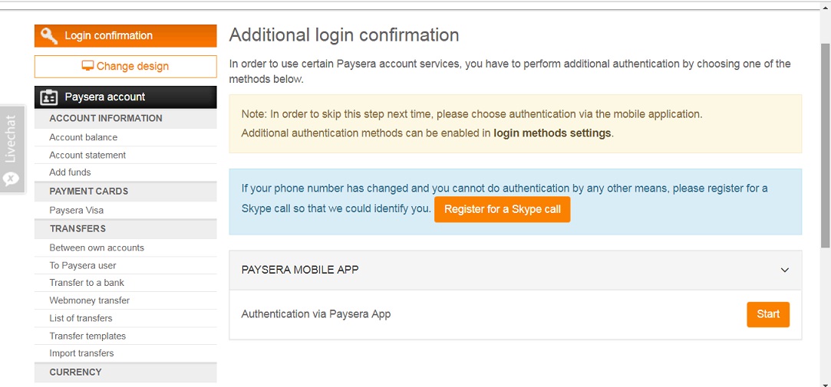The width and height of the screenshot is (831, 387).
Task: Open the login methods settings link
Action: coord(552,133)
